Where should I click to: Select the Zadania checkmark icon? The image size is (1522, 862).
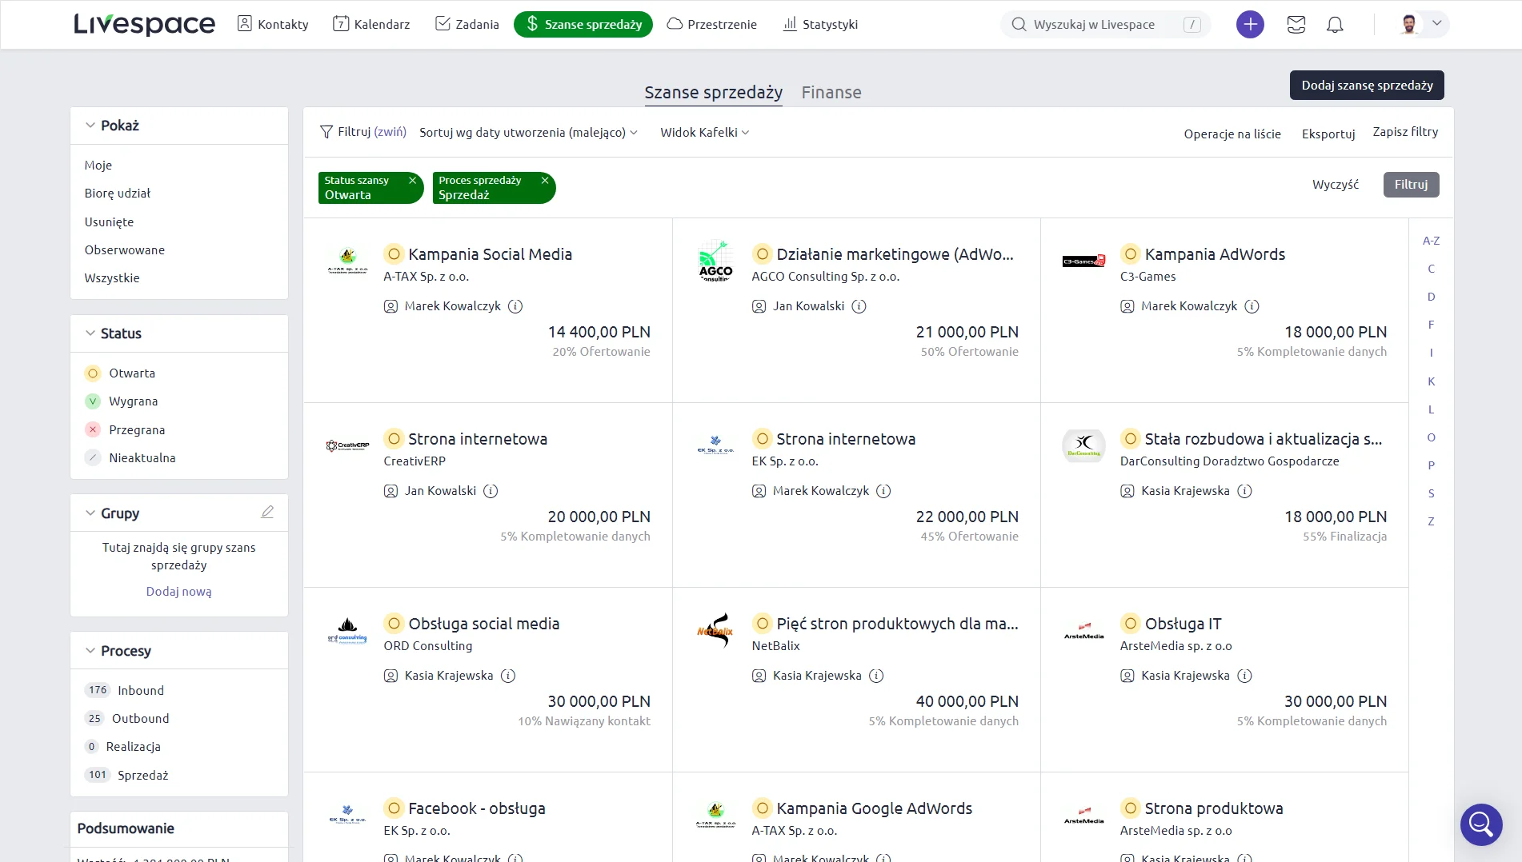click(x=441, y=24)
